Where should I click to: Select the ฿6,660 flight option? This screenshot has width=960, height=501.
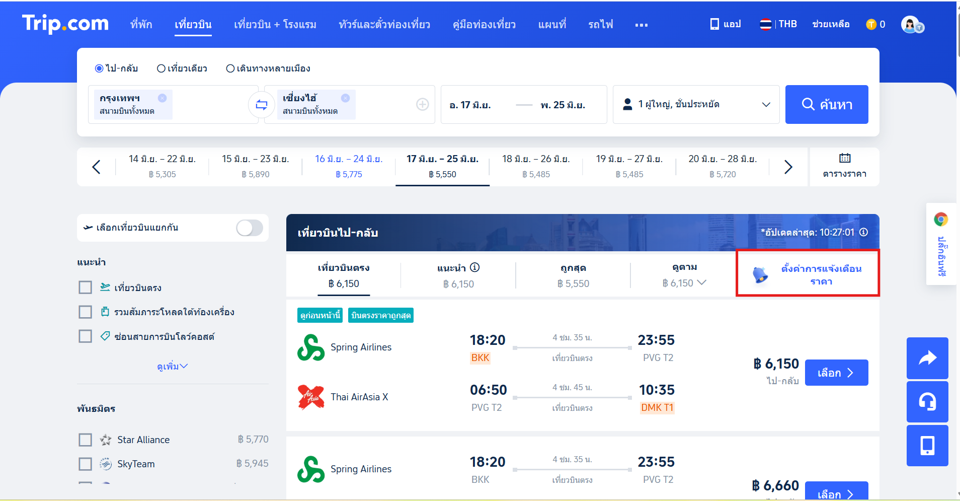[836, 491]
